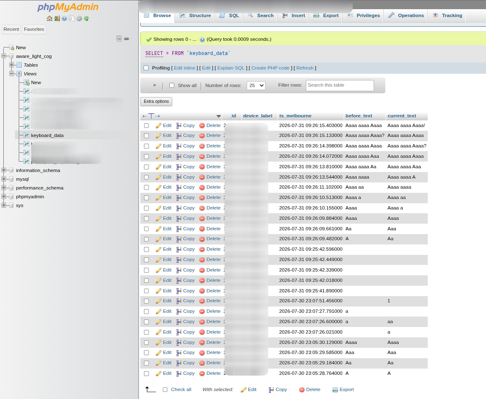Image resolution: width=486 pixels, height=399 pixels.
Task: Click Delete icon for 23:05:28.764000 row
Action: point(202,373)
